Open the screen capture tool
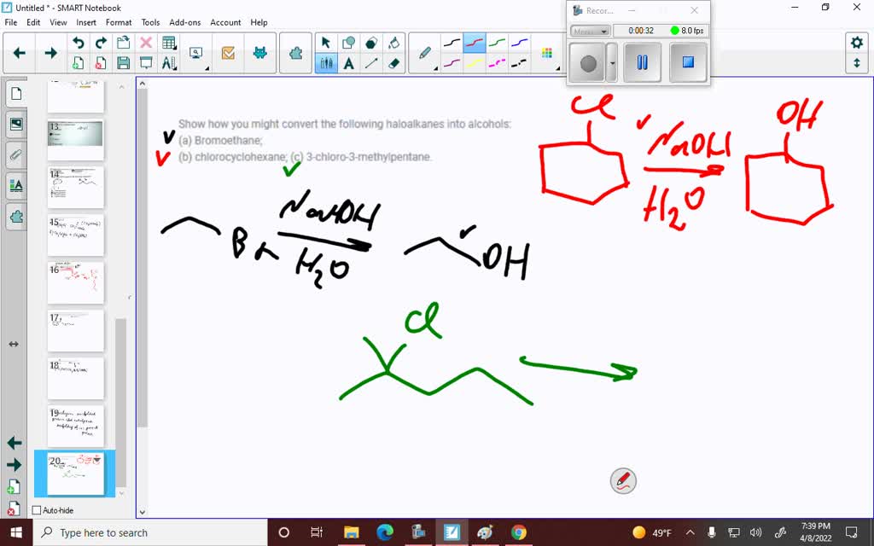This screenshot has height=546, width=874. point(195,50)
